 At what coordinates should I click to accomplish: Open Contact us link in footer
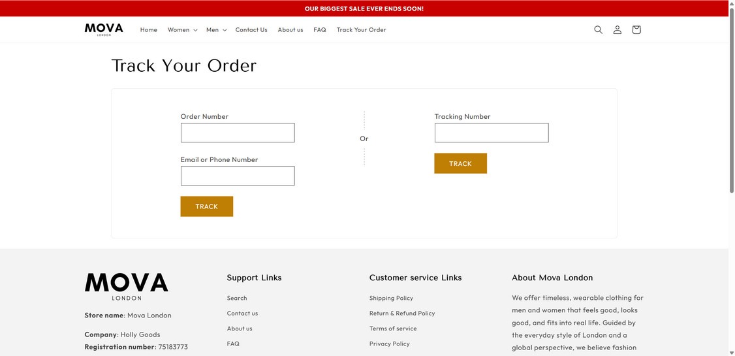[242, 314]
